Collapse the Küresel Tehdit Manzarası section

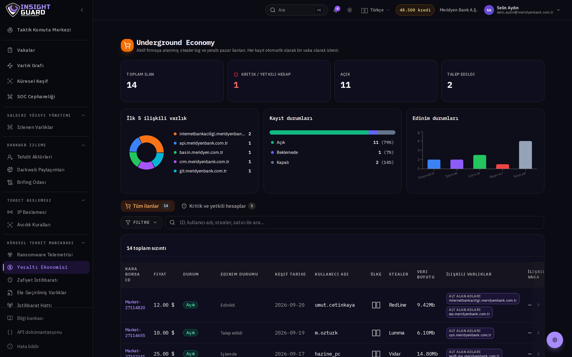pyautogui.click(x=83, y=243)
